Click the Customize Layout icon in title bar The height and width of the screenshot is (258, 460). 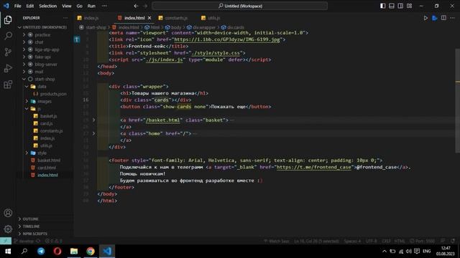409,6
